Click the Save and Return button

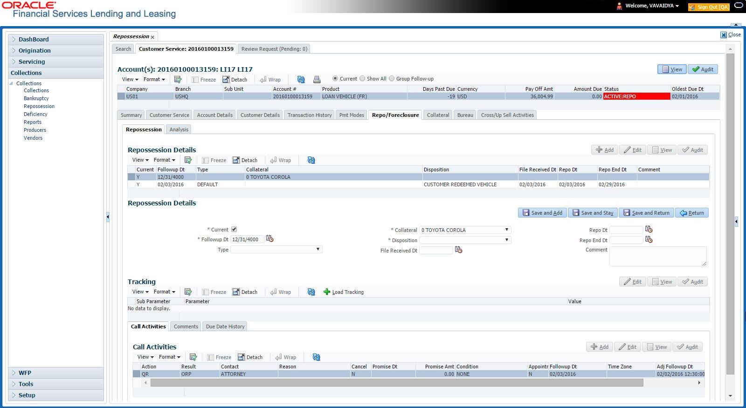click(x=646, y=213)
